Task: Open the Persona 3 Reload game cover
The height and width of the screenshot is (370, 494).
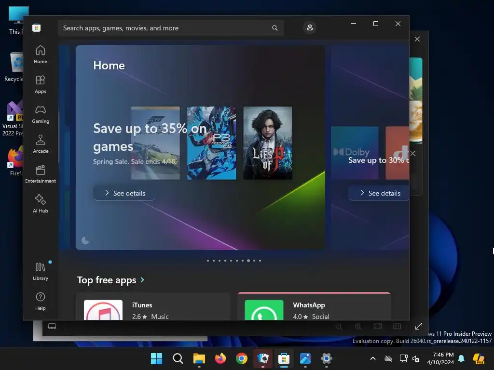Action: click(211, 143)
